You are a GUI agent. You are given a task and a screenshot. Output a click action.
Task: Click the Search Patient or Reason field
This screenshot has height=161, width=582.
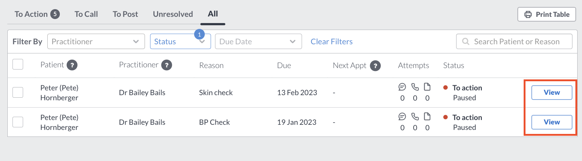click(514, 41)
